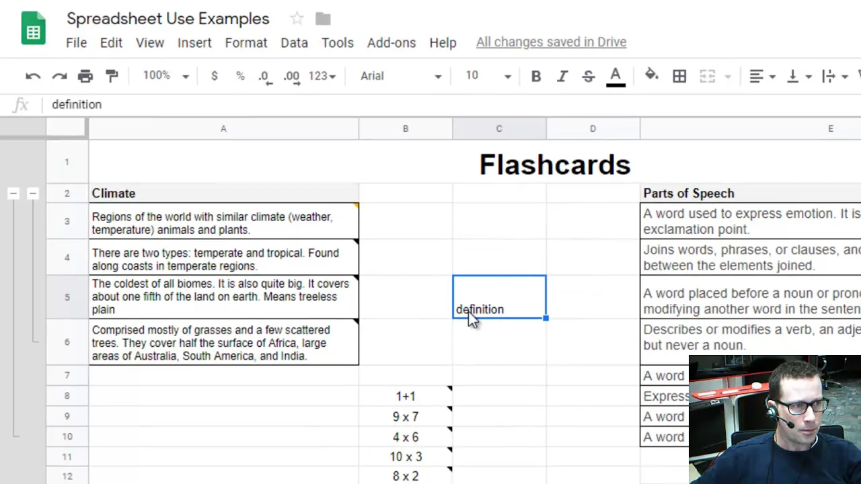This screenshot has height=484, width=861.
Task: Collapse the inner row group minus button
Action: [x=32, y=194]
